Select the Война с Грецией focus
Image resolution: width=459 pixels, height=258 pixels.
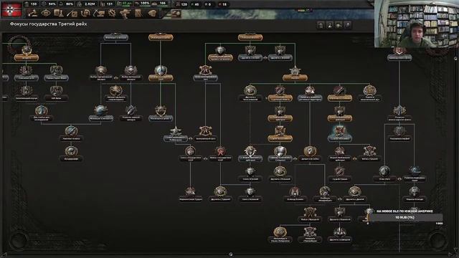tap(369, 155)
